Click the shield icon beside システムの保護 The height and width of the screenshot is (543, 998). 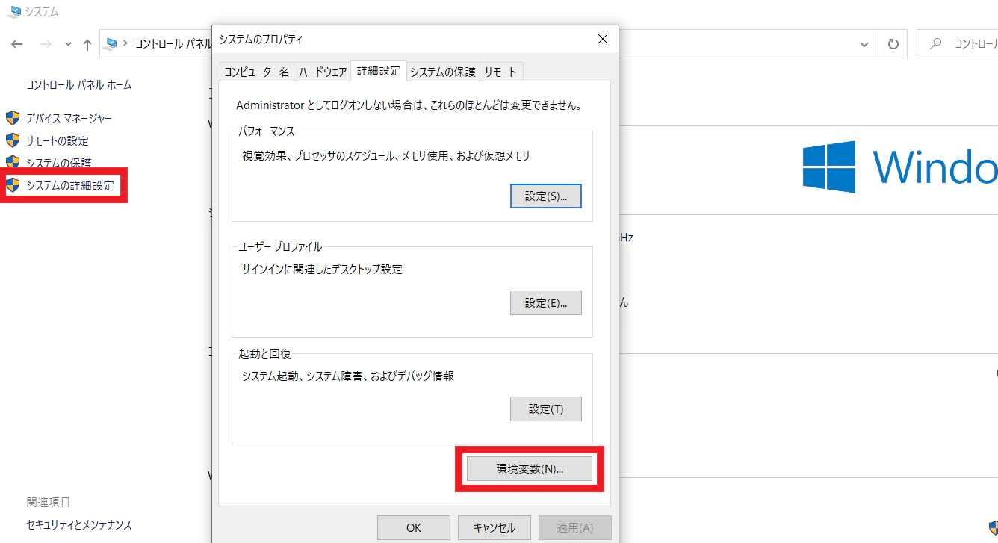click(12, 162)
